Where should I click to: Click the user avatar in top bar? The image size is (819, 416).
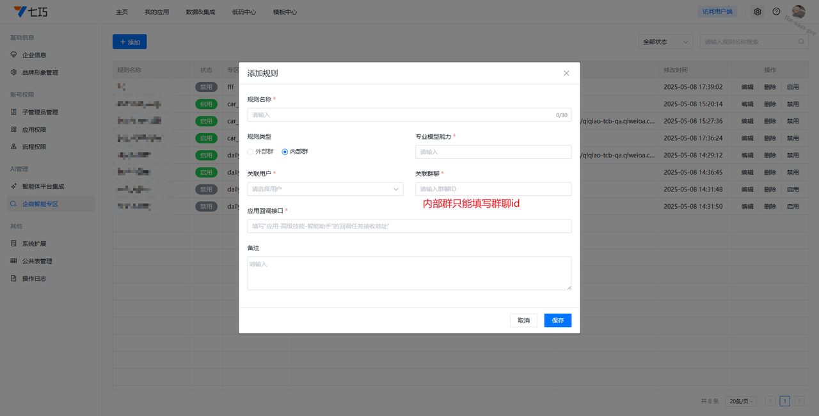(x=798, y=12)
